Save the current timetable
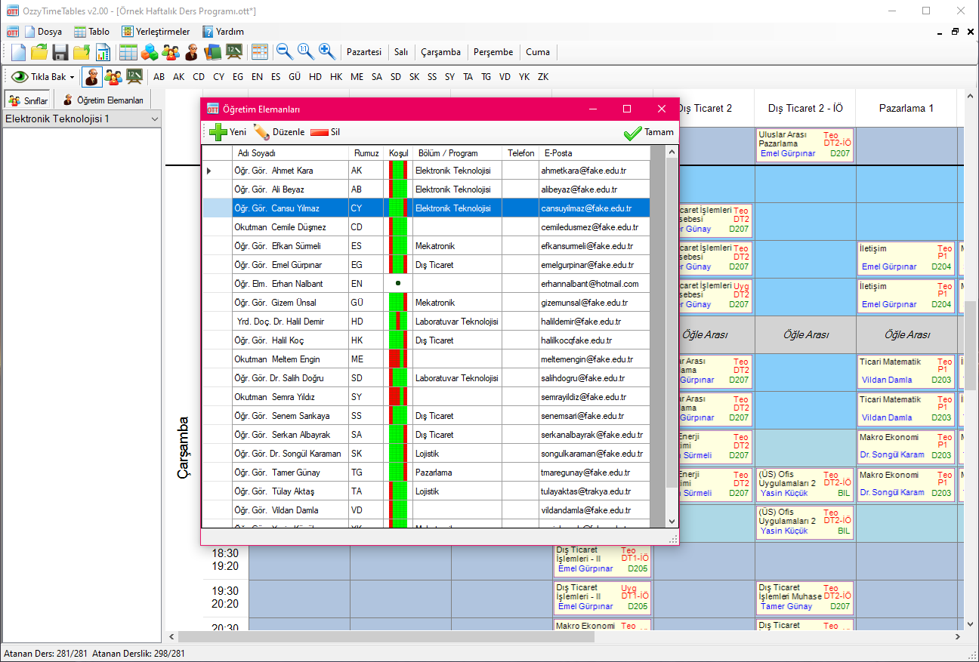The image size is (979, 662). pos(60,51)
